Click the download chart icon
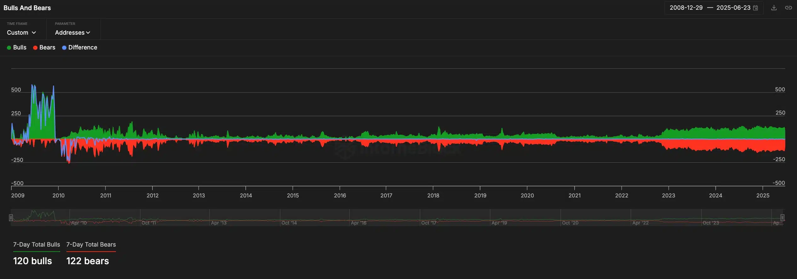The width and height of the screenshot is (797, 279). coord(774,8)
